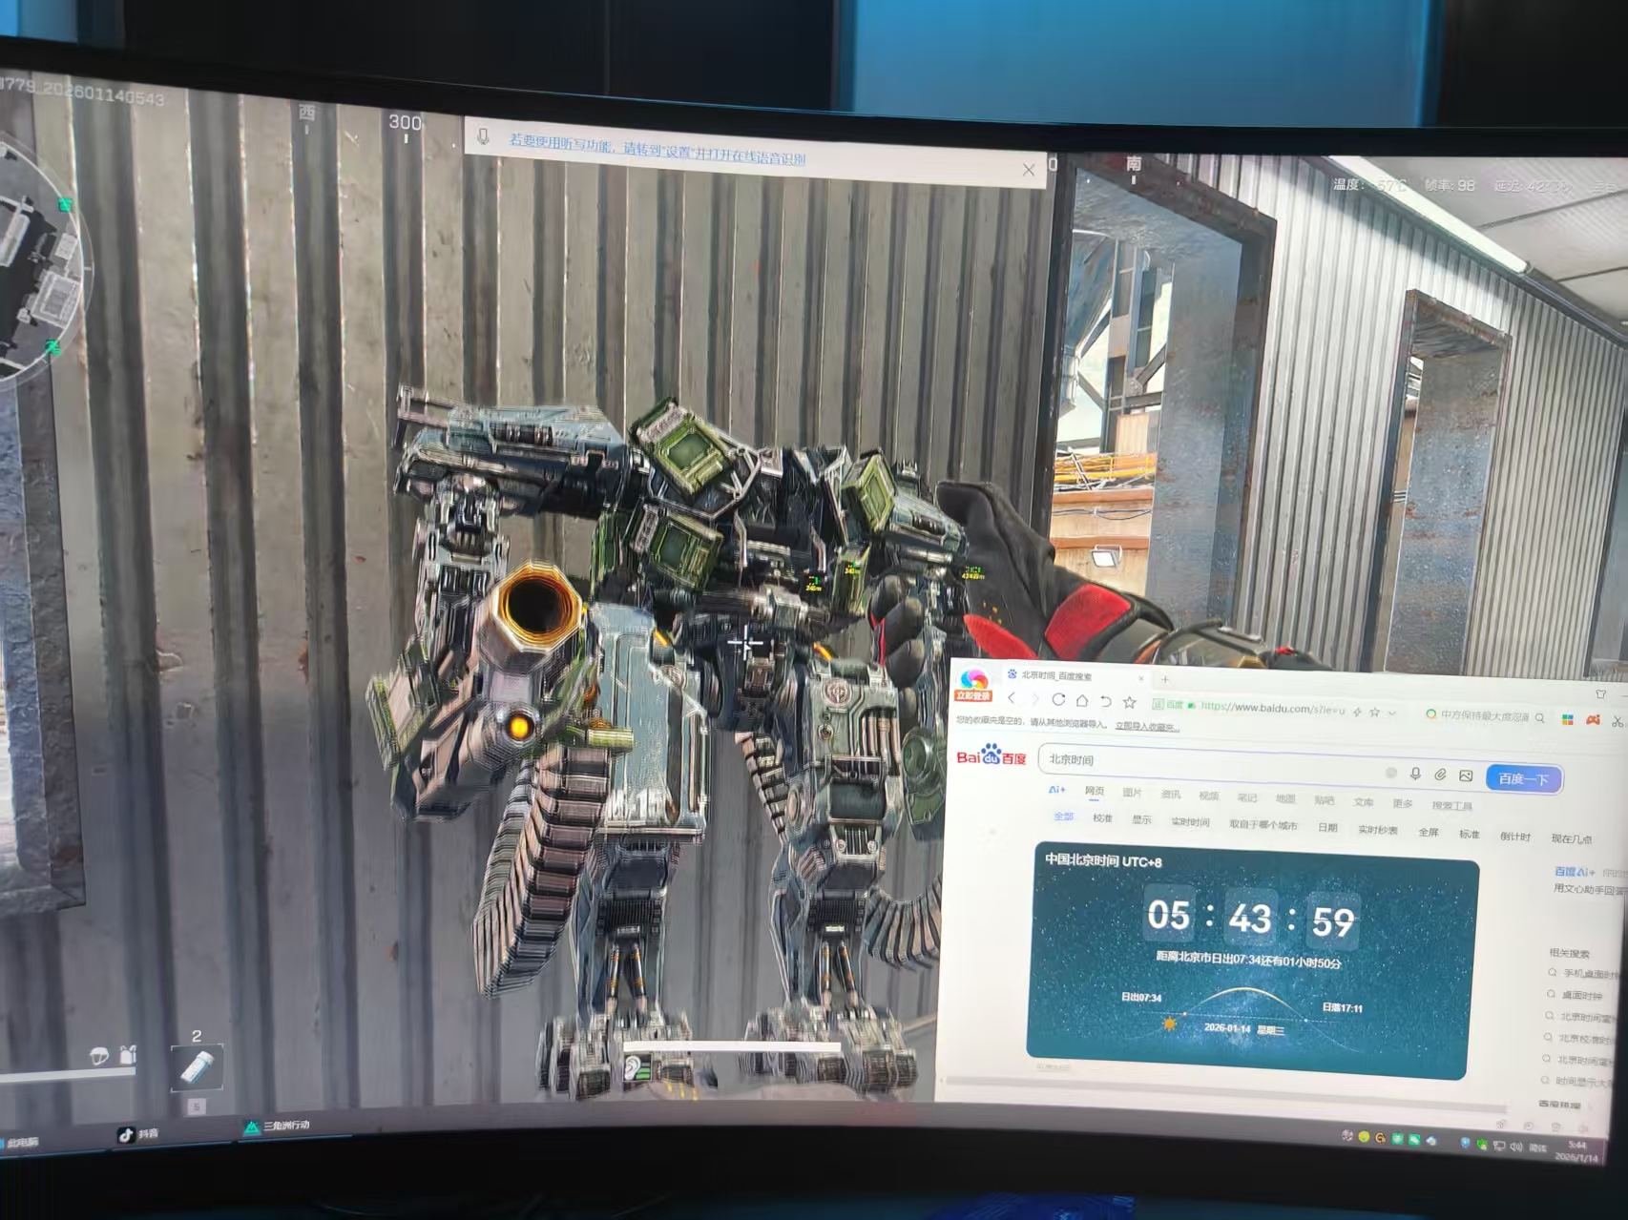Viewport: 1628px width, 1220px height.
Task: Click the browser back arrow
Action: pos(1012,698)
